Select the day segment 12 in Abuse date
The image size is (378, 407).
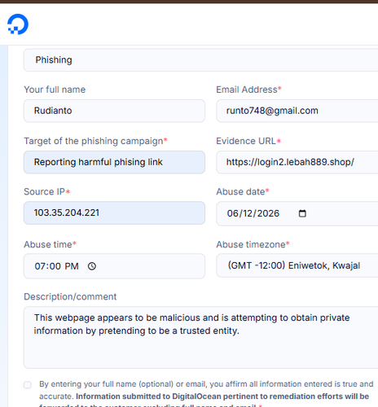[x=248, y=213]
